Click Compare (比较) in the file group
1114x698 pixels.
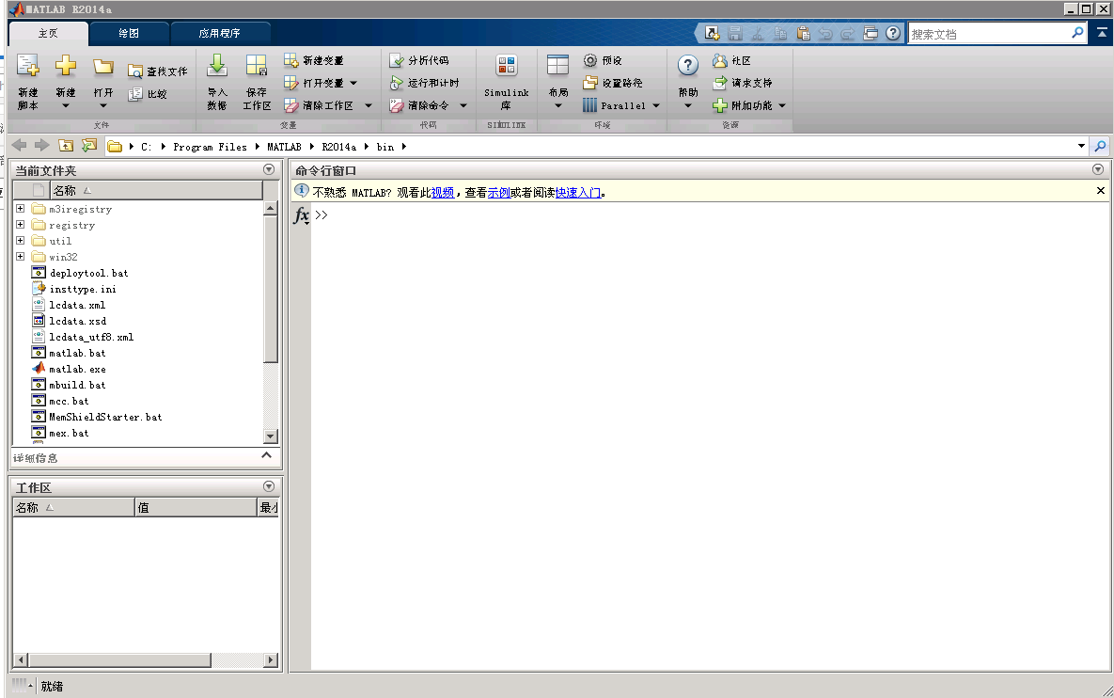(148, 94)
